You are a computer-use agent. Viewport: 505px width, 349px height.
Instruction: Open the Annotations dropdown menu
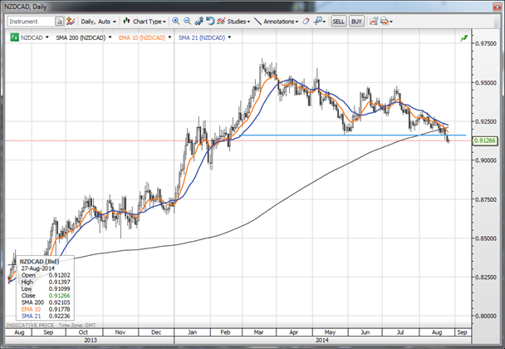pos(282,20)
